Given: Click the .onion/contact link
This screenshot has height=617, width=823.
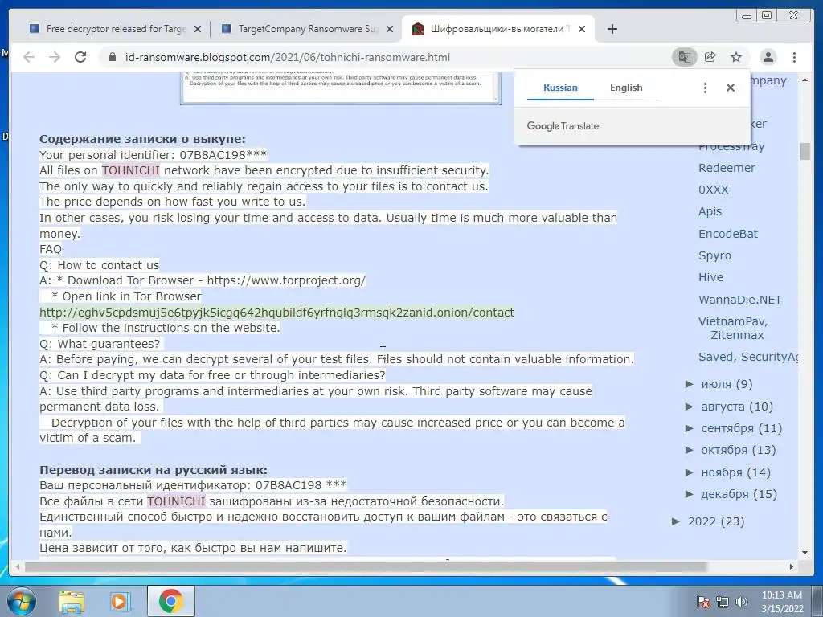Looking at the screenshot, I should coord(276,313).
